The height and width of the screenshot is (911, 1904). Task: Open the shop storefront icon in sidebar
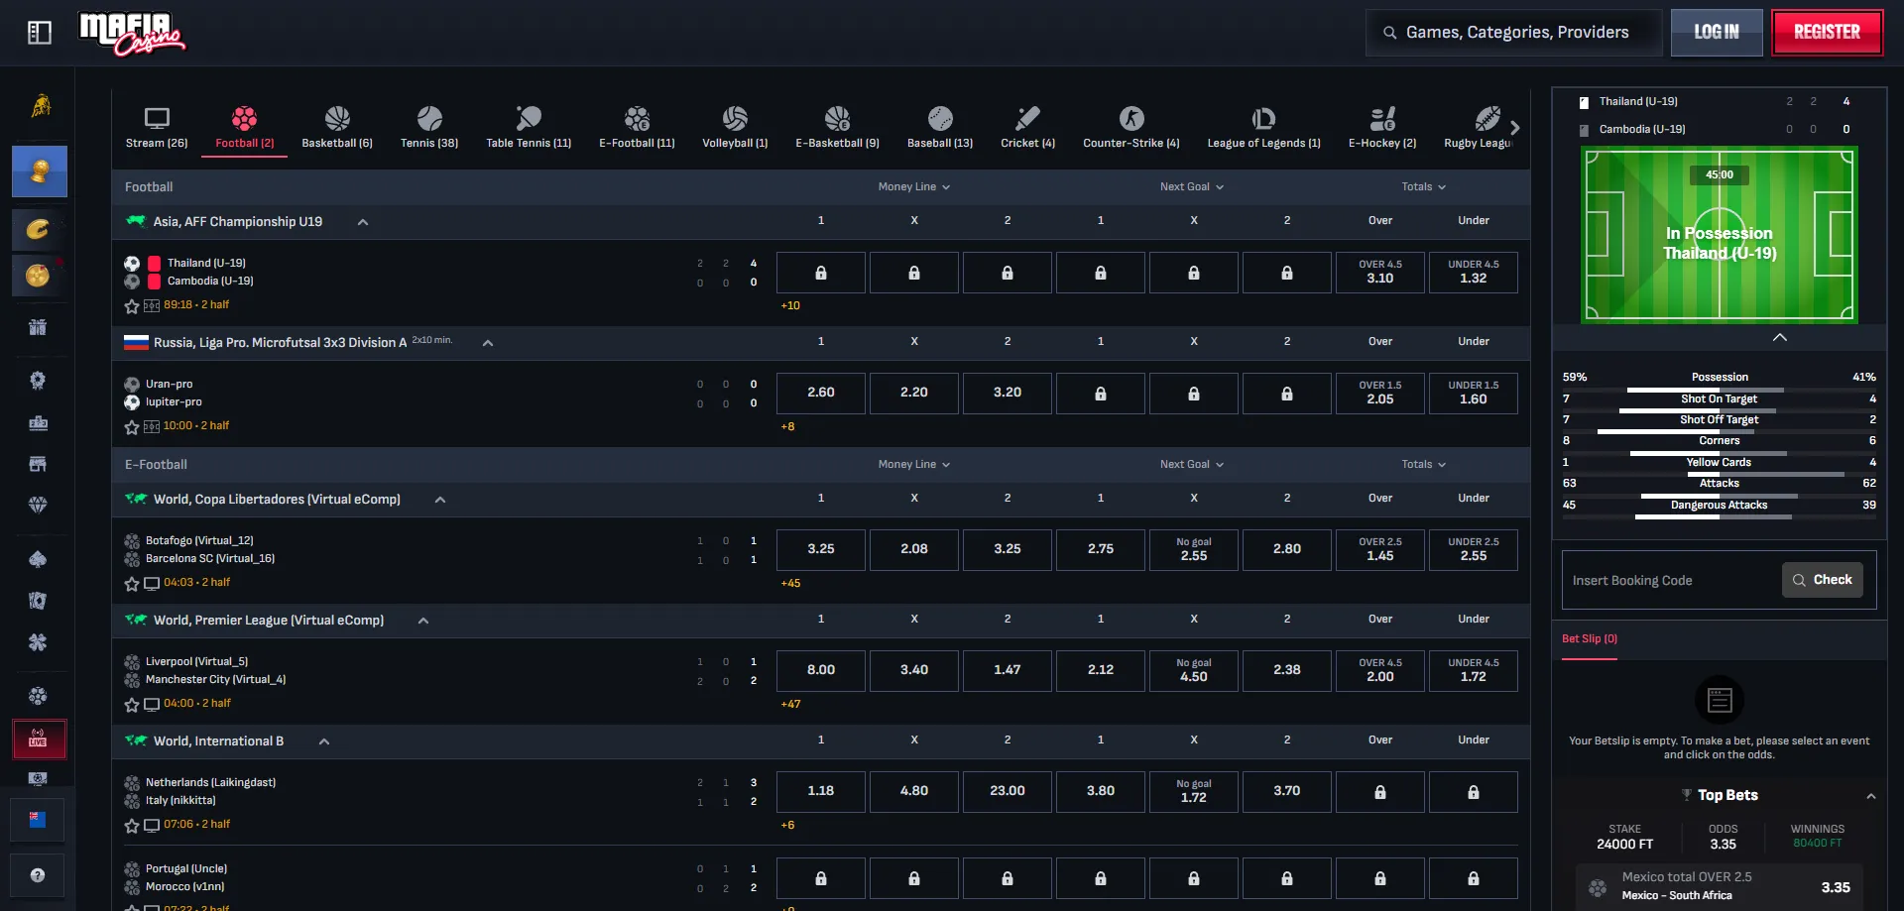tap(38, 464)
